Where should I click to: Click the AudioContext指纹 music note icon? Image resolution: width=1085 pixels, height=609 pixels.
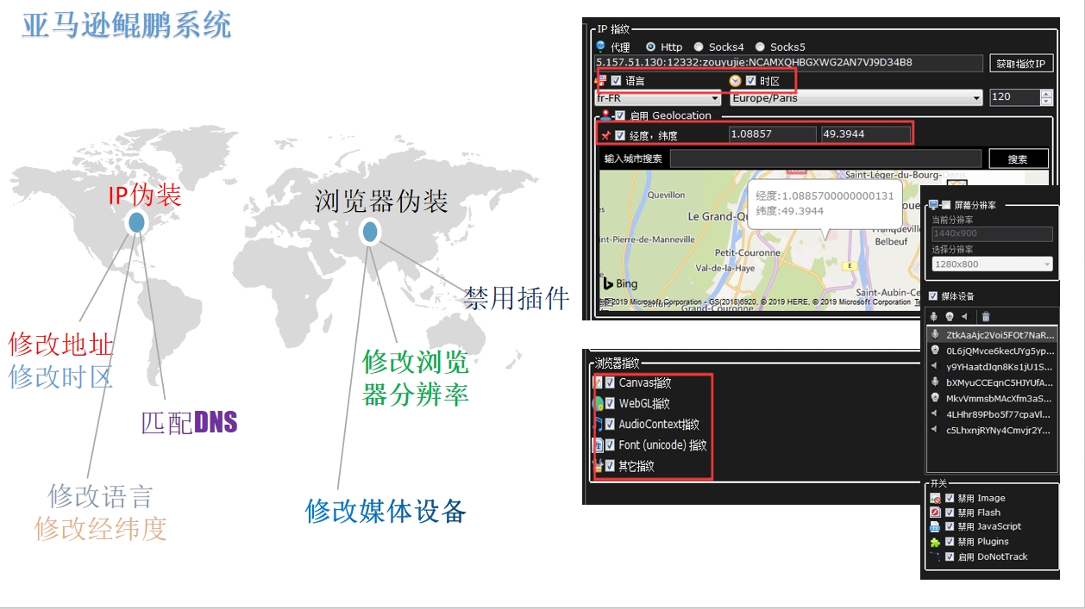(598, 424)
